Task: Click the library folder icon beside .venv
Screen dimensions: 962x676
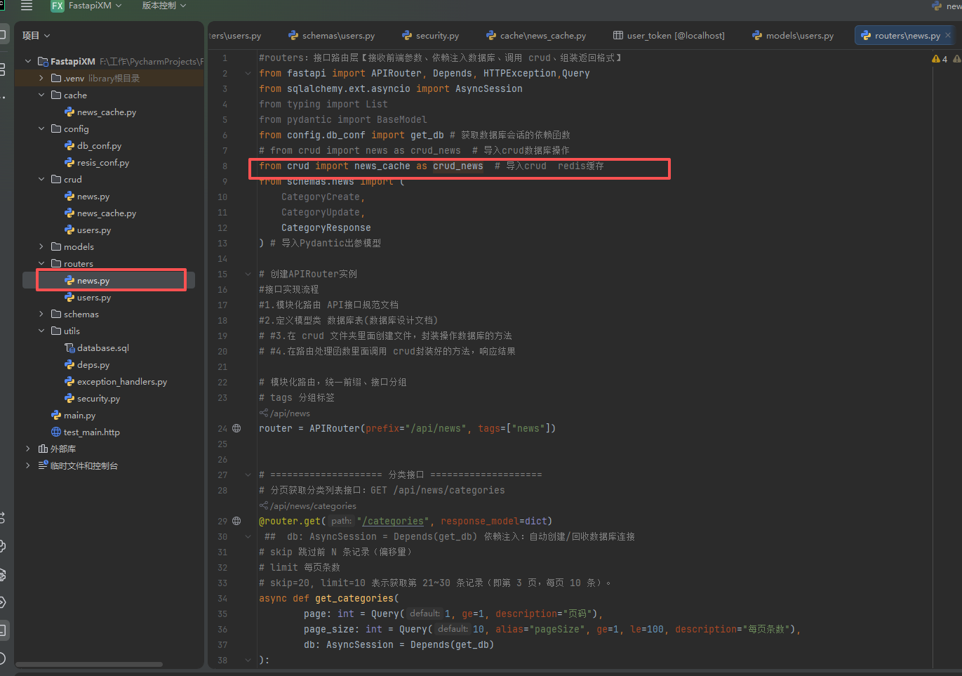Action: pos(56,79)
